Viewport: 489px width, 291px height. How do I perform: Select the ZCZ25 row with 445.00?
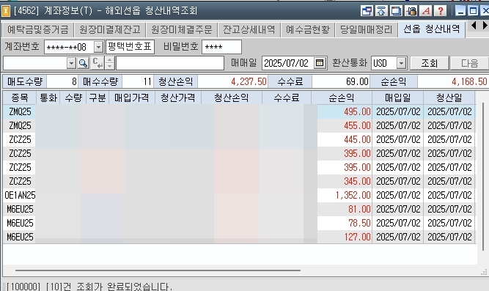click(239, 139)
